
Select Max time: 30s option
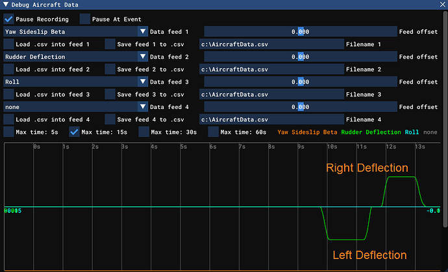pos(143,132)
